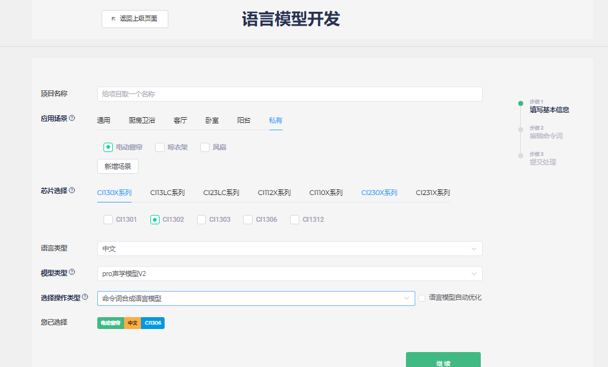Click the 新增场景 button
Viewport: 608px width, 367px height.
pos(119,166)
